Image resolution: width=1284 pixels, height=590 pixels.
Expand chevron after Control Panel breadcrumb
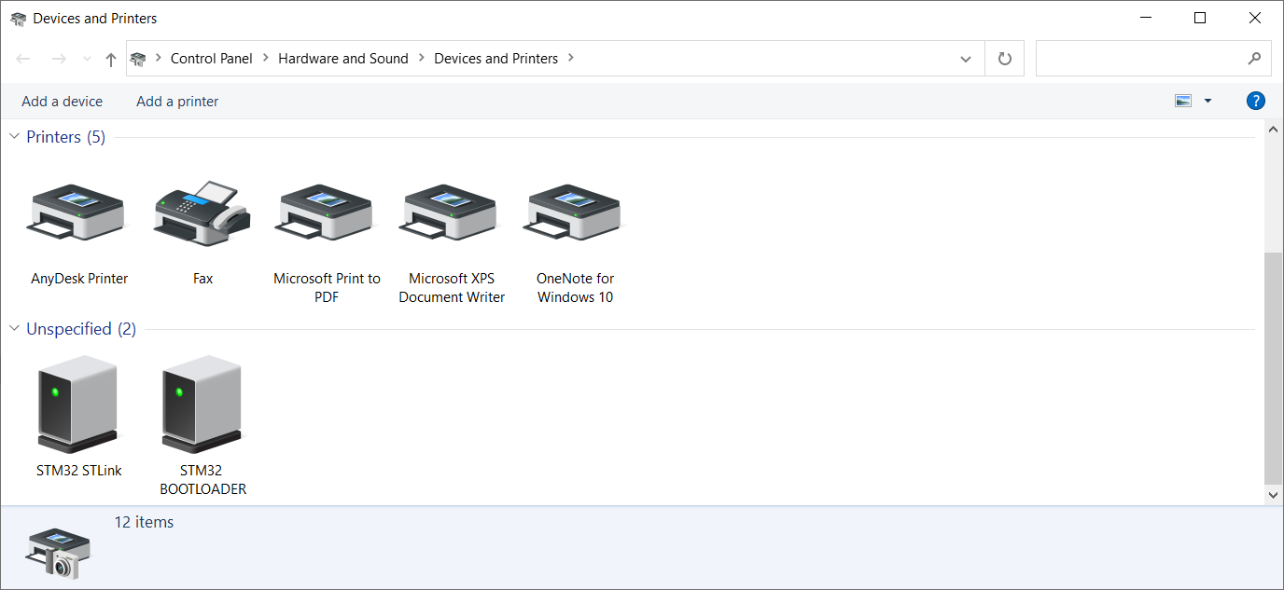point(266,58)
